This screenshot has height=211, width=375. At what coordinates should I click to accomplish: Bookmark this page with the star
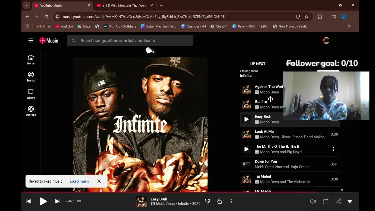[307, 17]
